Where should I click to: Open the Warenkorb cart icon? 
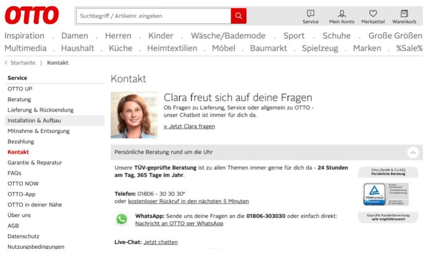click(x=404, y=17)
